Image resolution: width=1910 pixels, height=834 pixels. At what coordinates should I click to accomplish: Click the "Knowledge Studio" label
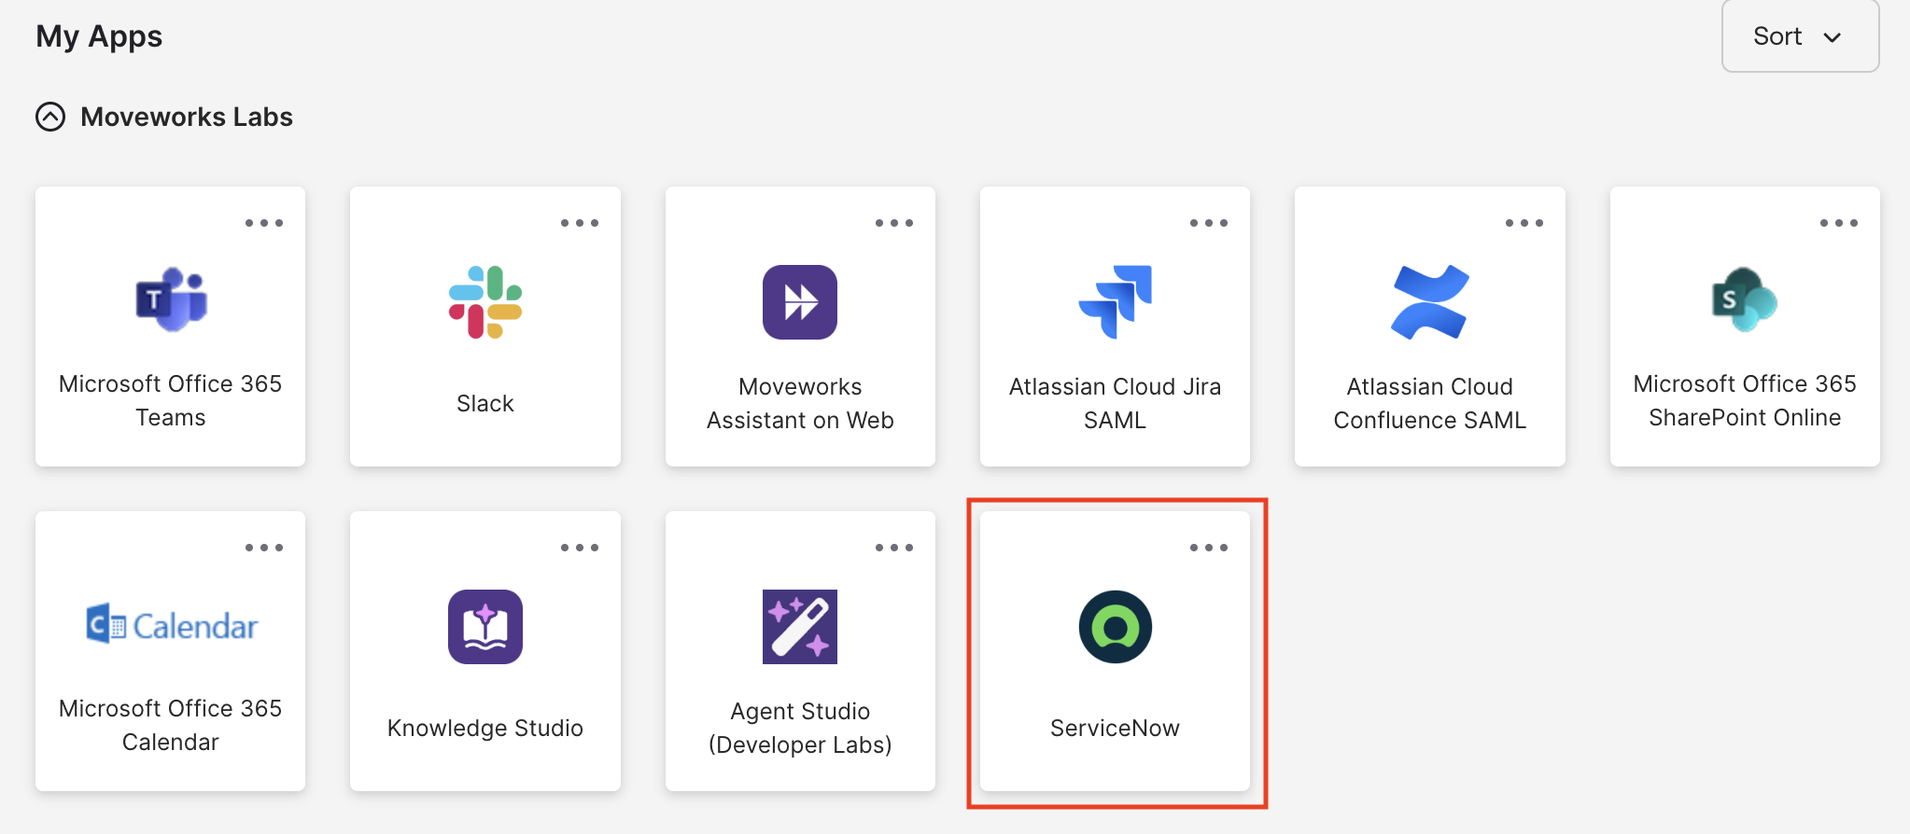coord(485,728)
